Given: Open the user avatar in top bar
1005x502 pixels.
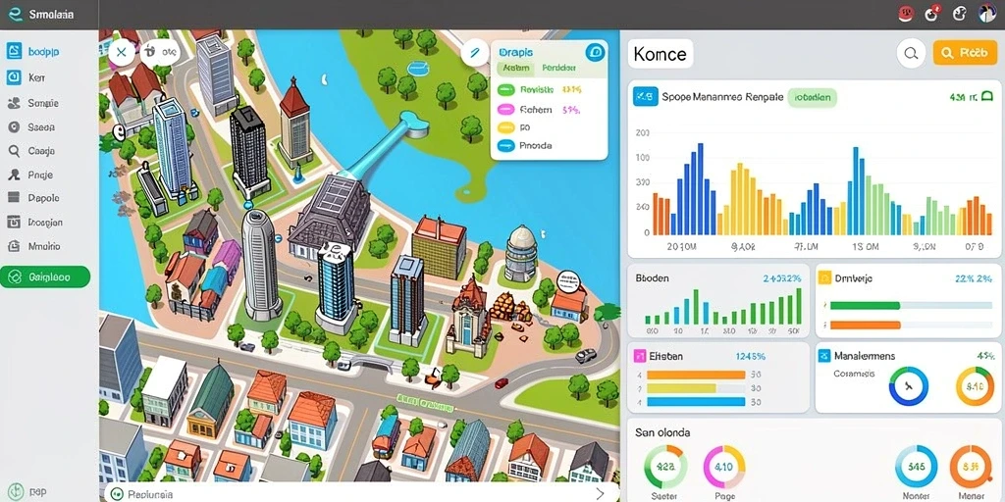Looking at the screenshot, I should pyautogui.click(x=987, y=13).
